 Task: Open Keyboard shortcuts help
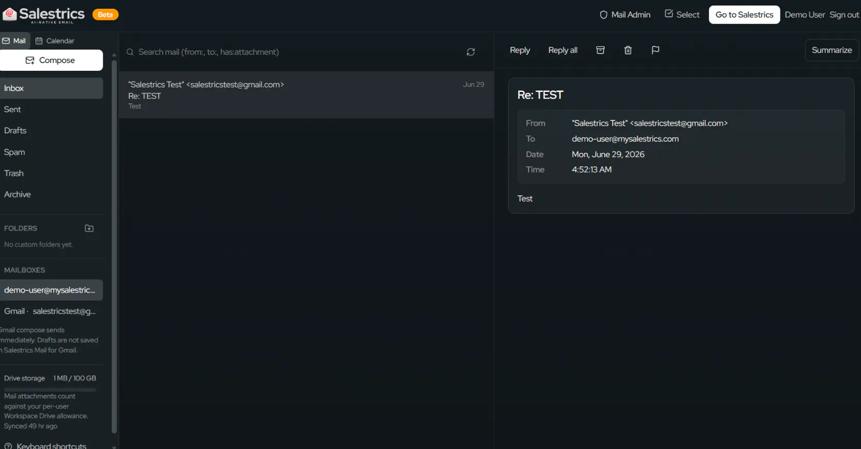[x=45, y=445]
